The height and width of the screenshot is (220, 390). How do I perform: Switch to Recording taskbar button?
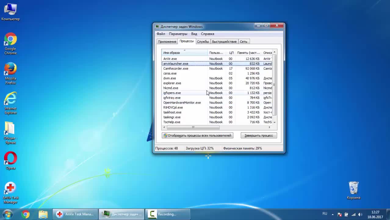pos(168,214)
